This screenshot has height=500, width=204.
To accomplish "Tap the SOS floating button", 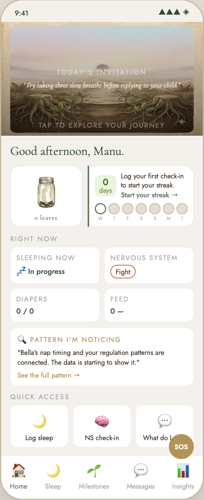I will point(181,447).
